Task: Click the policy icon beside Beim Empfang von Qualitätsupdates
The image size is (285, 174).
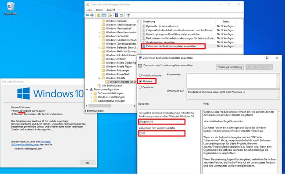Action: pos(144,34)
